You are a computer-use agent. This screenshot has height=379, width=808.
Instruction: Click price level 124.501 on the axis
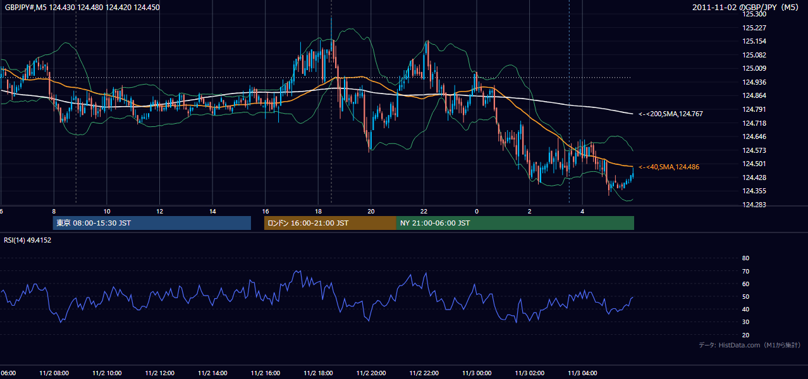754,164
